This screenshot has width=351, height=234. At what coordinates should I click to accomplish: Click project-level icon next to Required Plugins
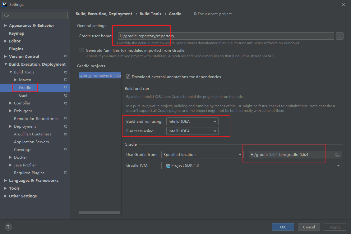point(66,173)
